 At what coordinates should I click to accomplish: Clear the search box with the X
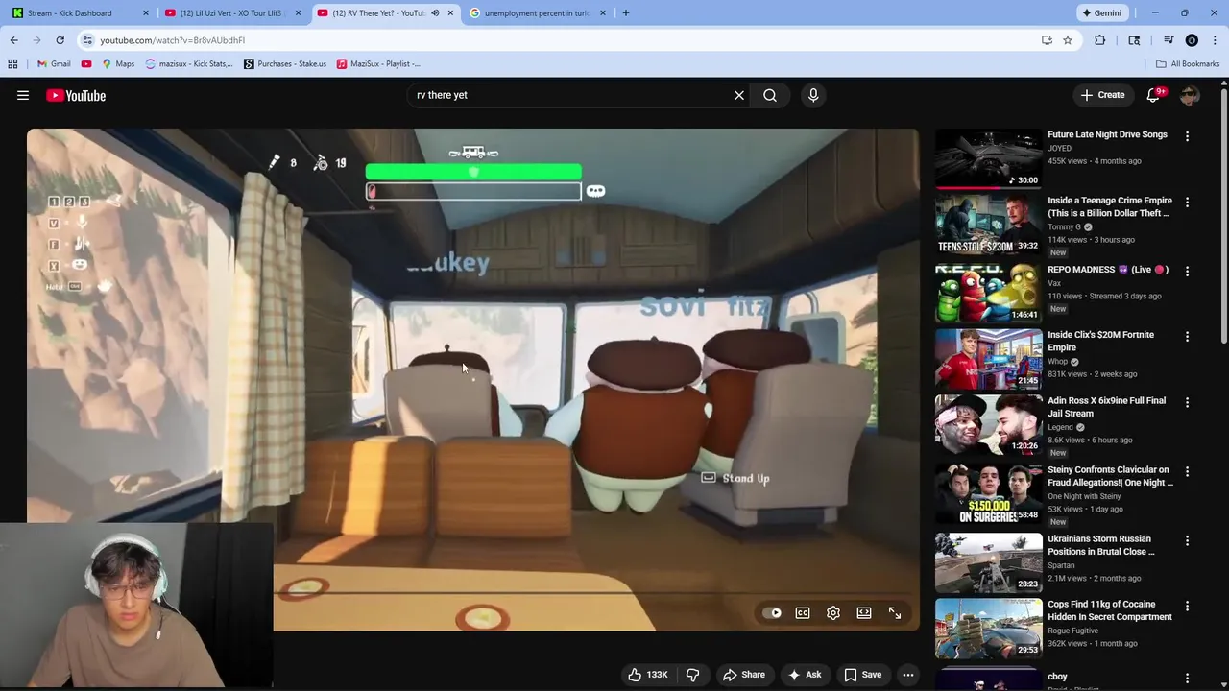pos(739,95)
